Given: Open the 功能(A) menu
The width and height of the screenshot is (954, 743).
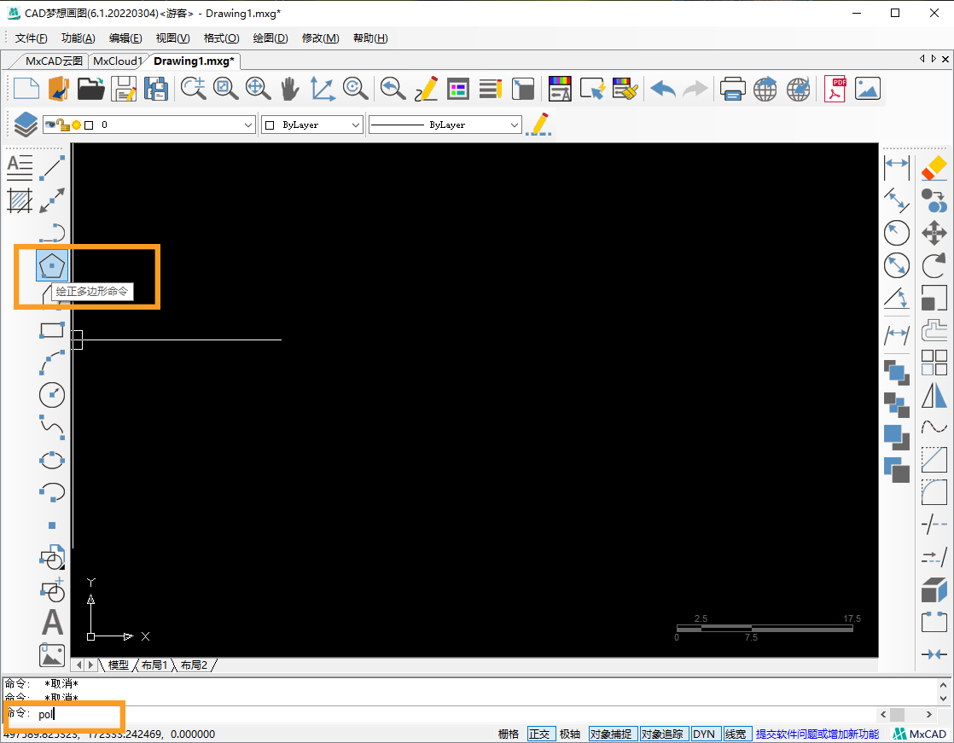Looking at the screenshot, I should tap(78, 38).
